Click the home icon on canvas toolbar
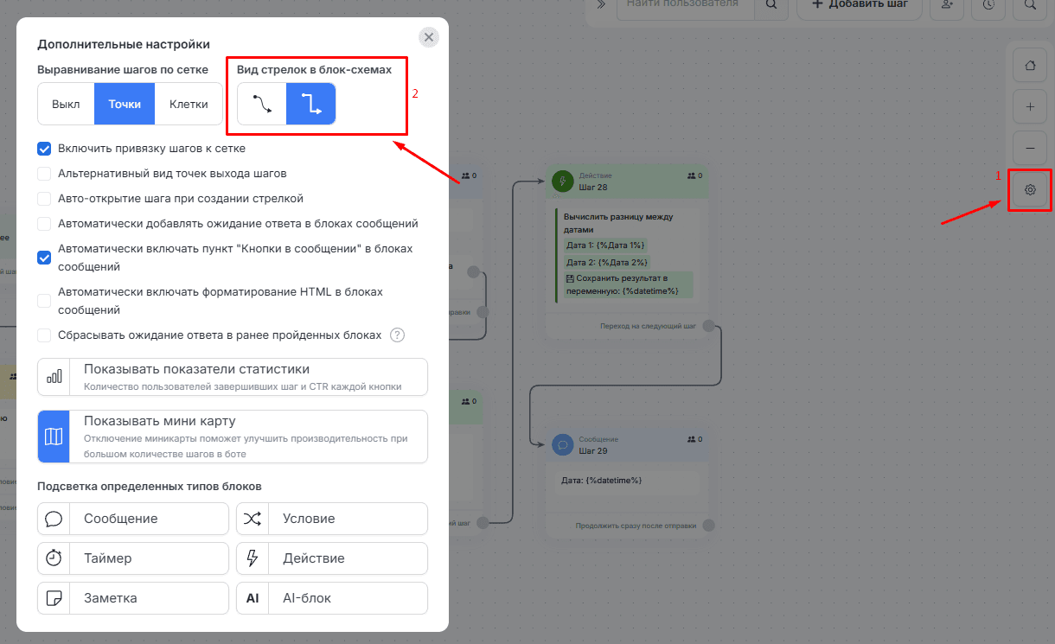The width and height of the screenshot is (1055, 644). pos(1030,65)
